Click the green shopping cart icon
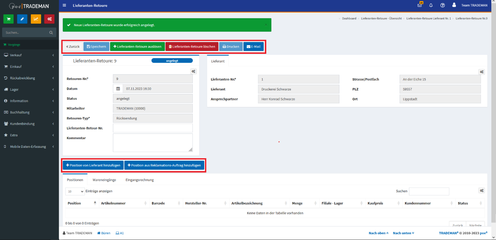The width and height of the screenshot is (496, 240). click(9, 19)
